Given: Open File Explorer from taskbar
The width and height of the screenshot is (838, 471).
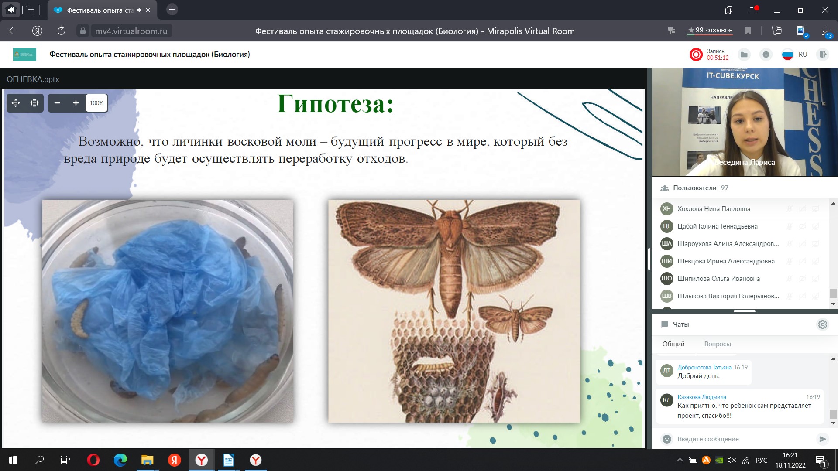Looking at the screenshot, I should pos(148,460).
